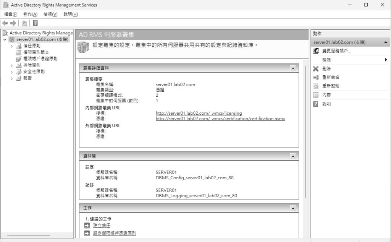
Task: Click the application icon in the title bar
Action: point(6,5)
